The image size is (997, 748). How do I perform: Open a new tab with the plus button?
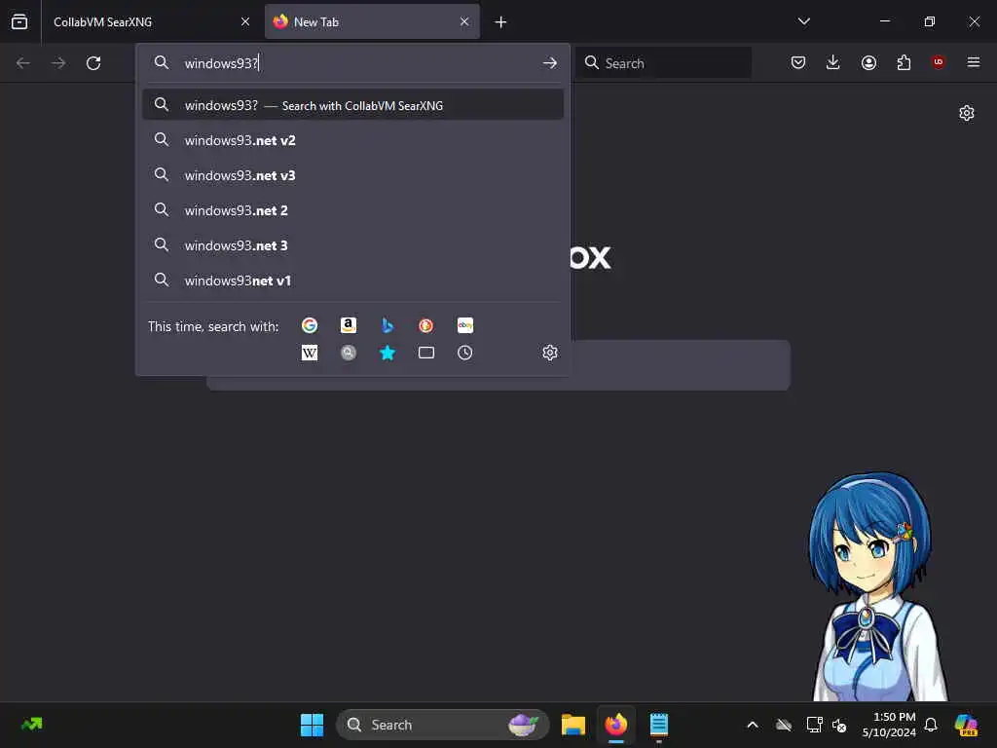(x=501, y=22)
